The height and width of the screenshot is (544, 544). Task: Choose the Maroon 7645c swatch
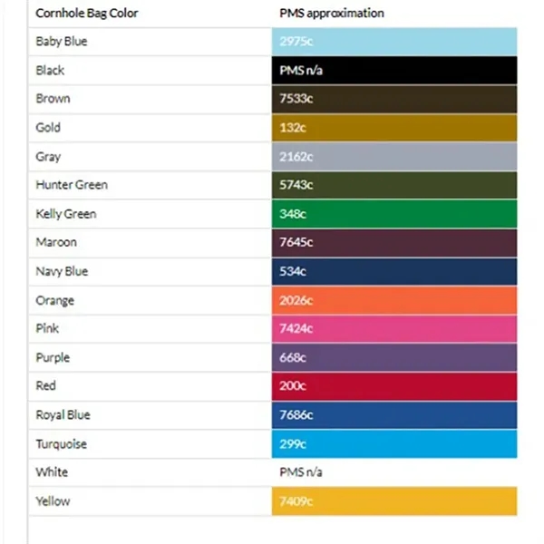click(394, 243)
